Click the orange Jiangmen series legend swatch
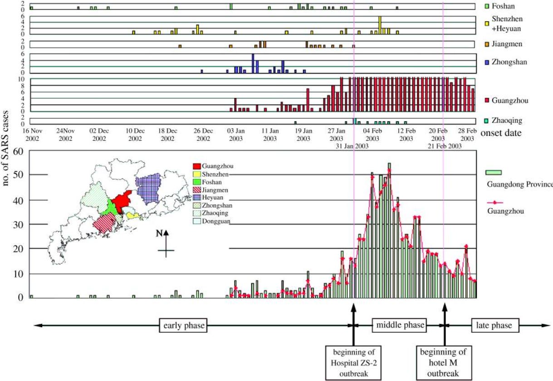 coord(487,44)
